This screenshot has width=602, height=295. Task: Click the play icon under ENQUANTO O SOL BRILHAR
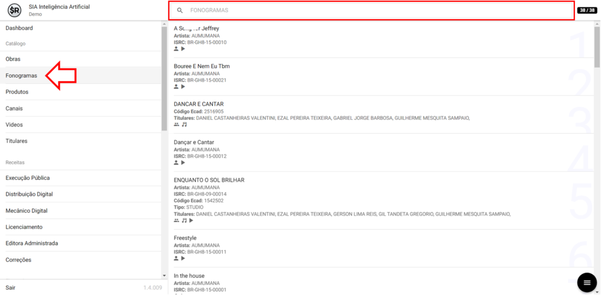pyautogui.click(x=191, y=221)
